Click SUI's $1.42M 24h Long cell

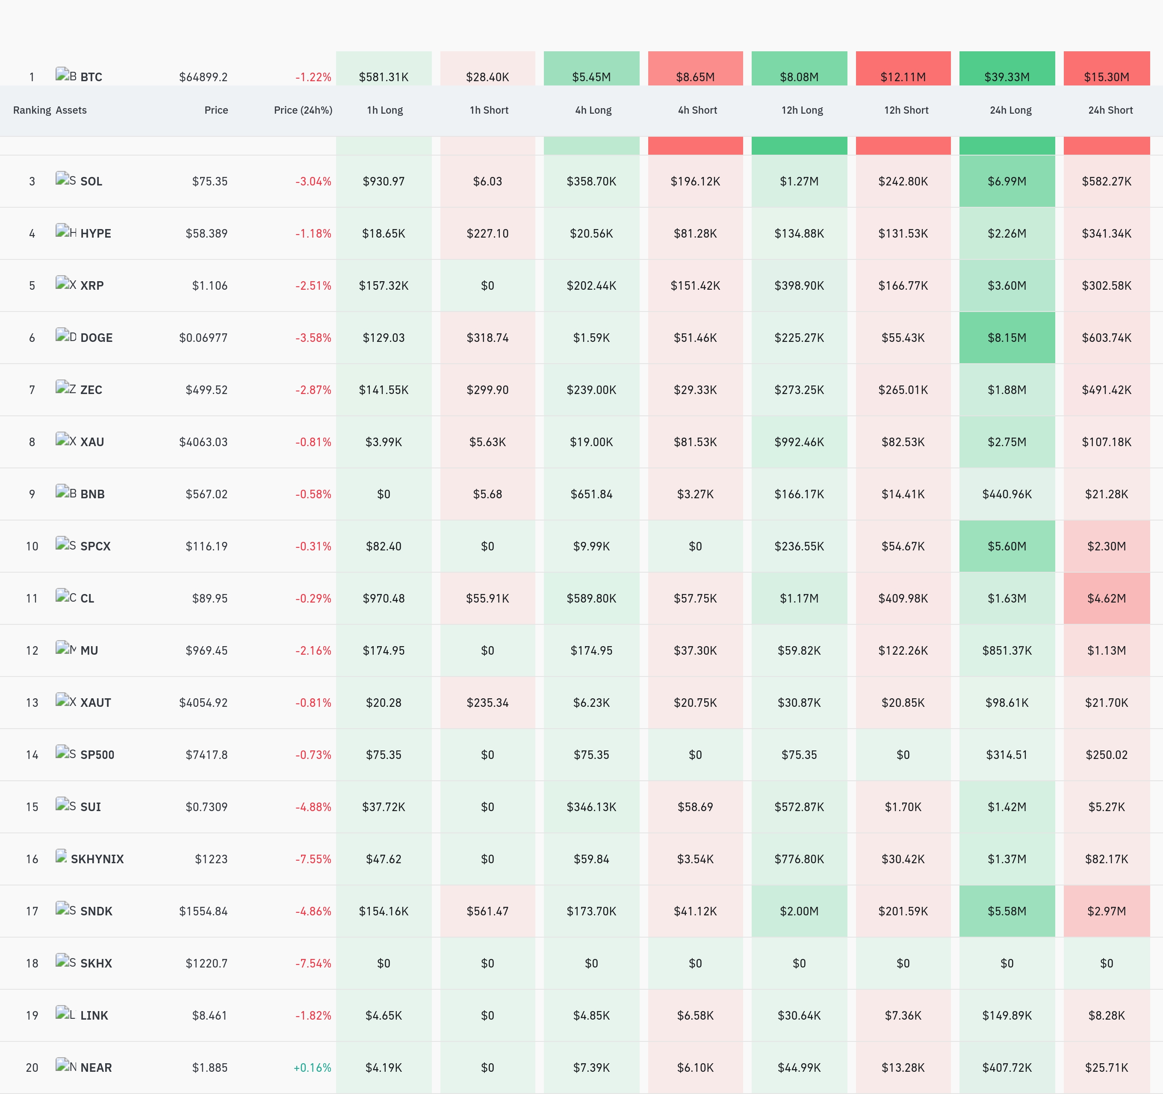coord(1007,807)
